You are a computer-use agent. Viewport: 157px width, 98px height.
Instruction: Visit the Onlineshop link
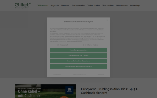pyautogui.click(x=135, y=5)
